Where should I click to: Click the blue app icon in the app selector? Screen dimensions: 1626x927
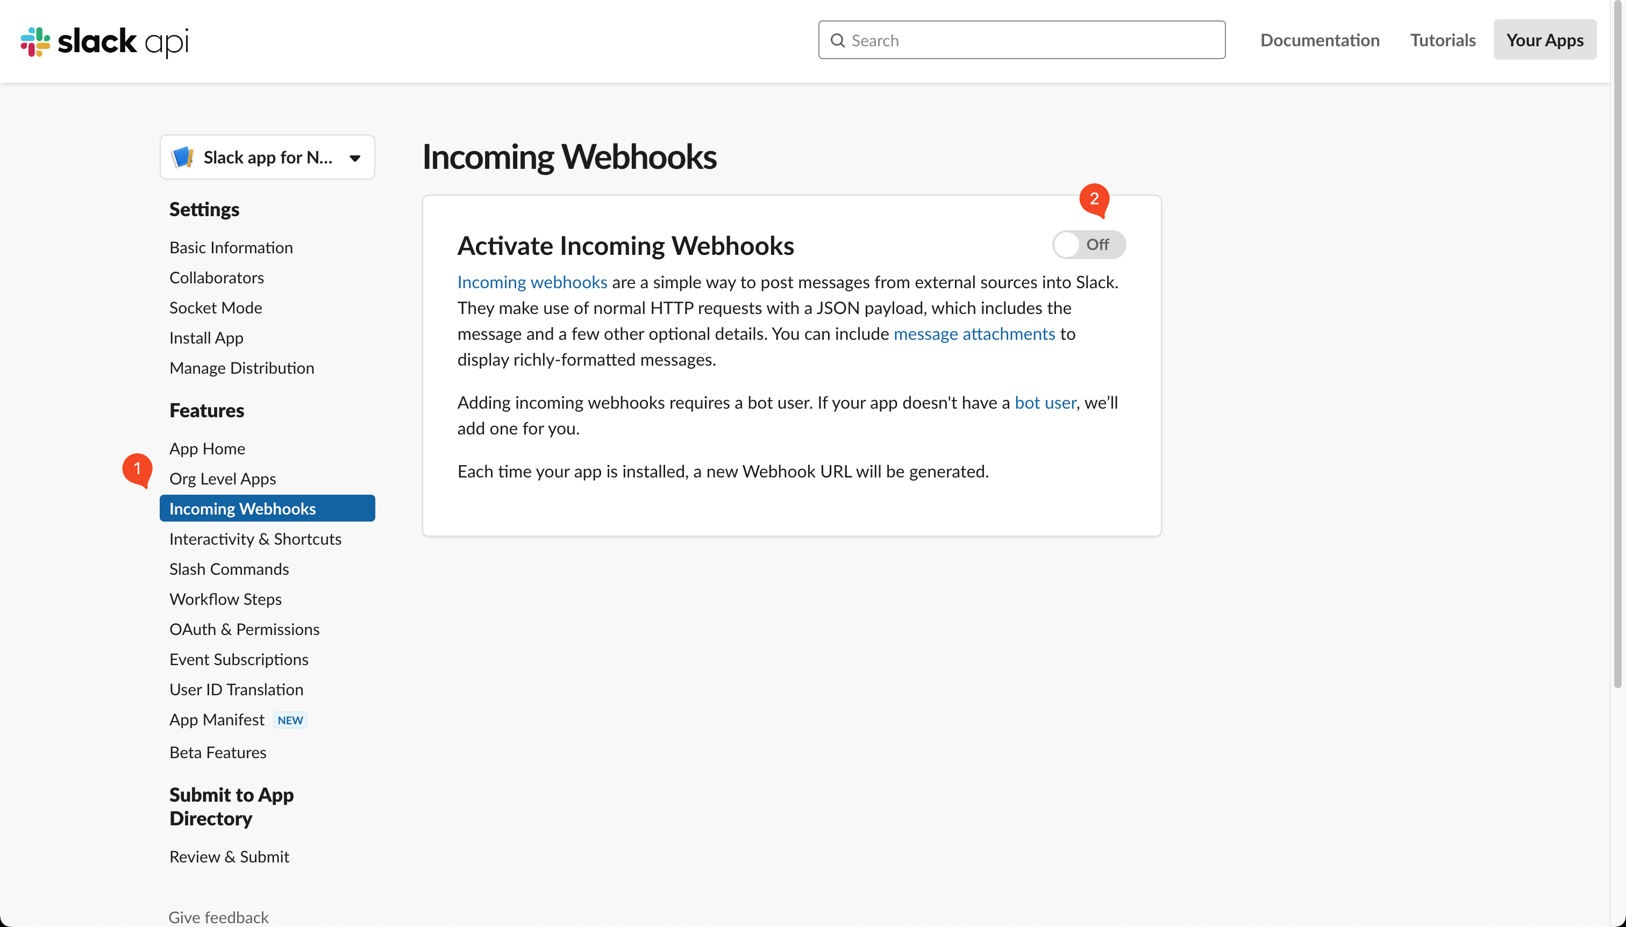(183, 157)
